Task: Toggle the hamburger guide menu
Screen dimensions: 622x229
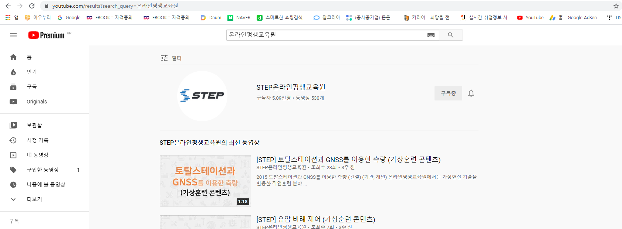Action: [13, 35]
